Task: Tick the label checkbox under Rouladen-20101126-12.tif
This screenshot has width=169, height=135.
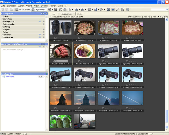Action: (127, 38)
